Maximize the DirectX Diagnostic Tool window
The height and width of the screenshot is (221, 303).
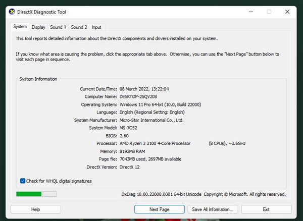(x=269, y=12)
